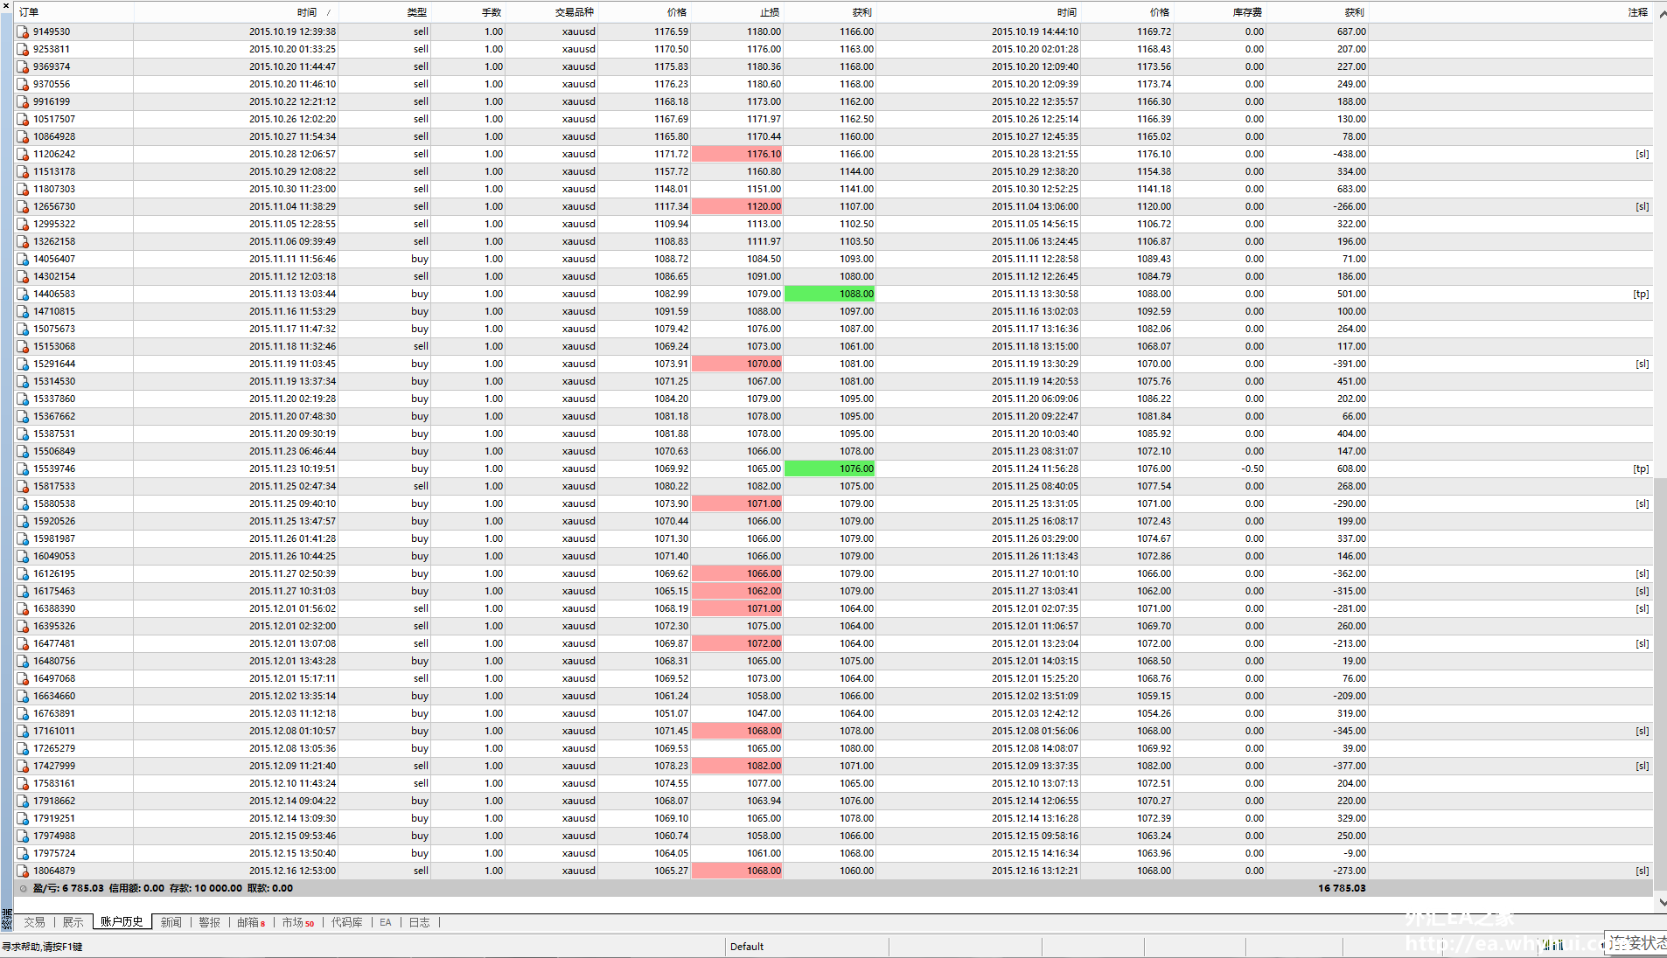This screenshot has height=958, width=1667.
Task: Click the order icon for ticket 15291644
Action: (23, 364)
